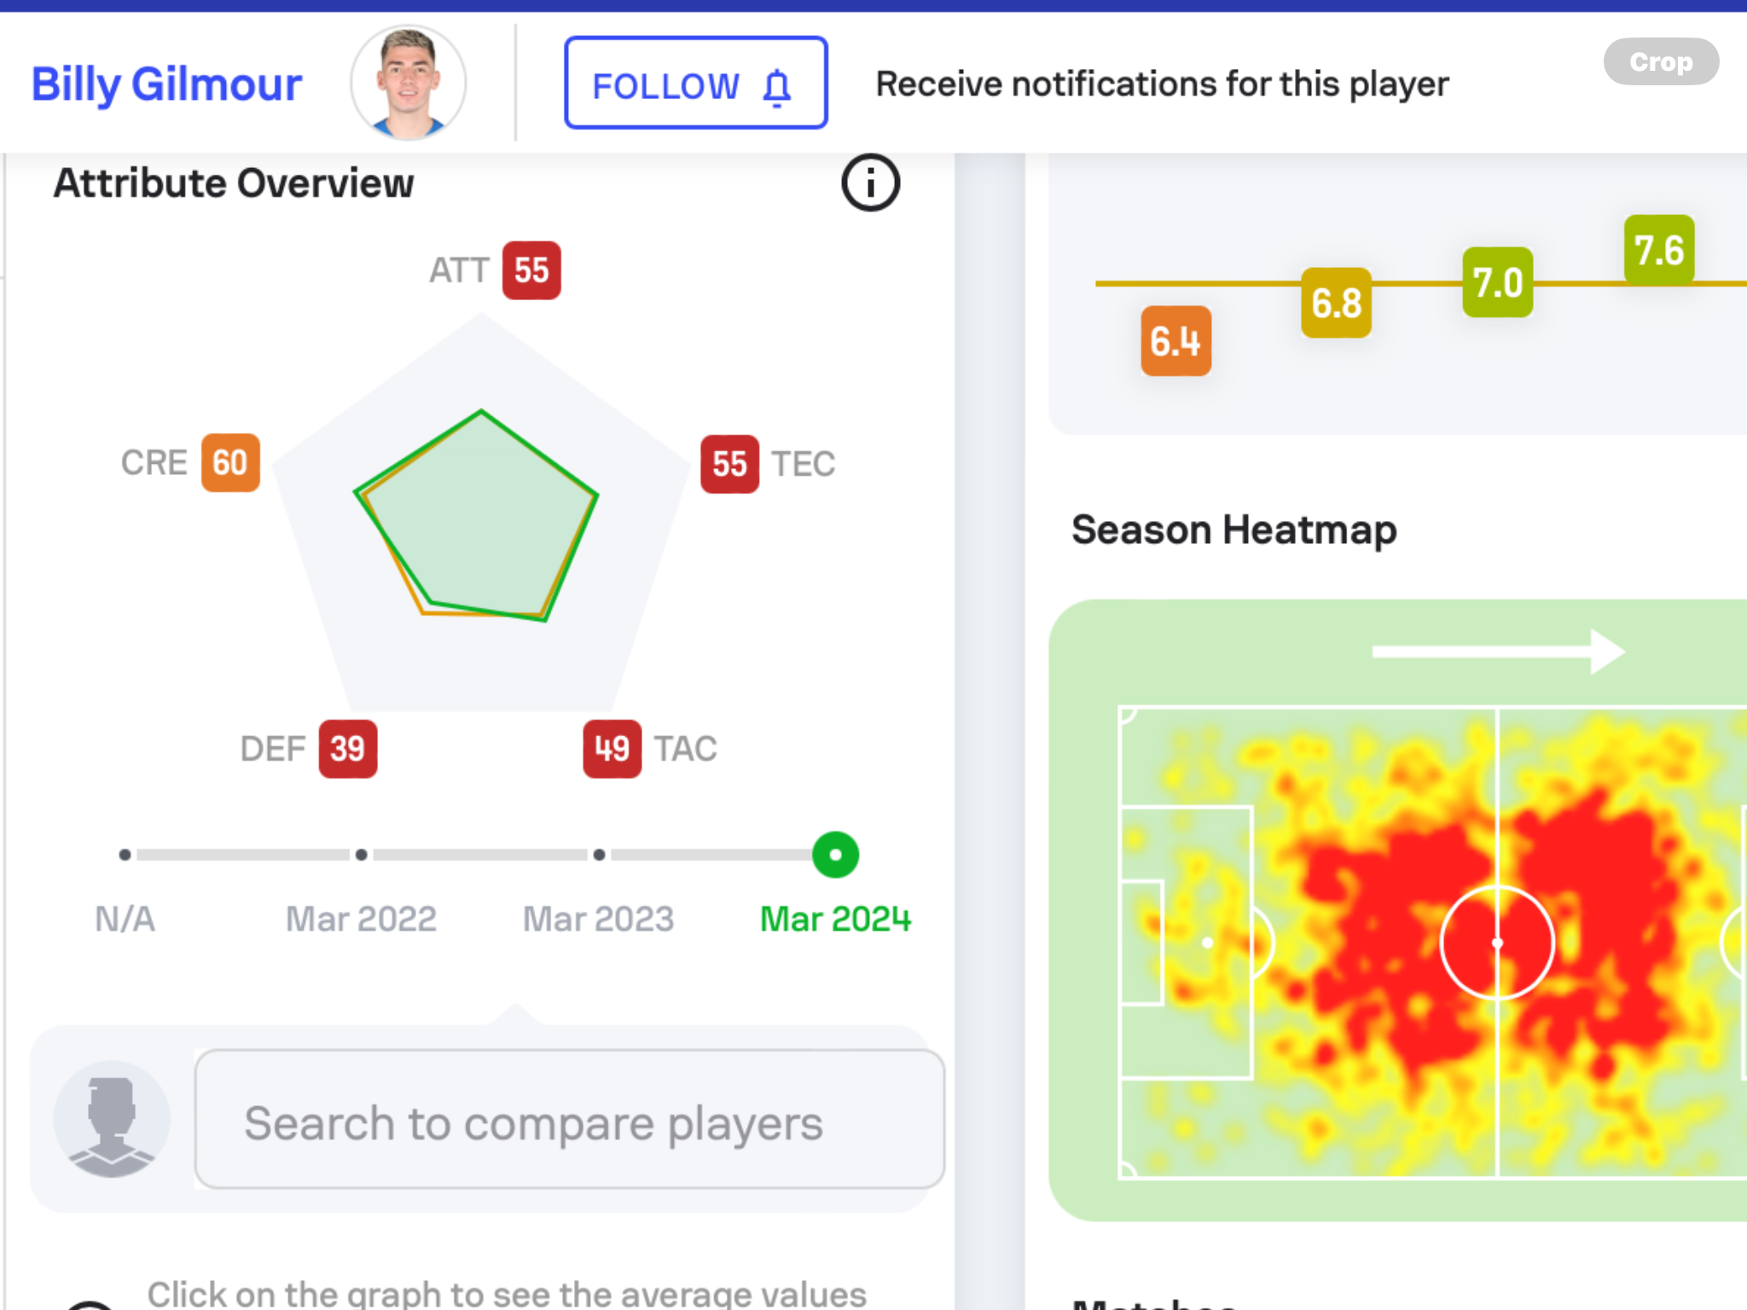Click the 6.8 match rating badge

click(1336, 303)
